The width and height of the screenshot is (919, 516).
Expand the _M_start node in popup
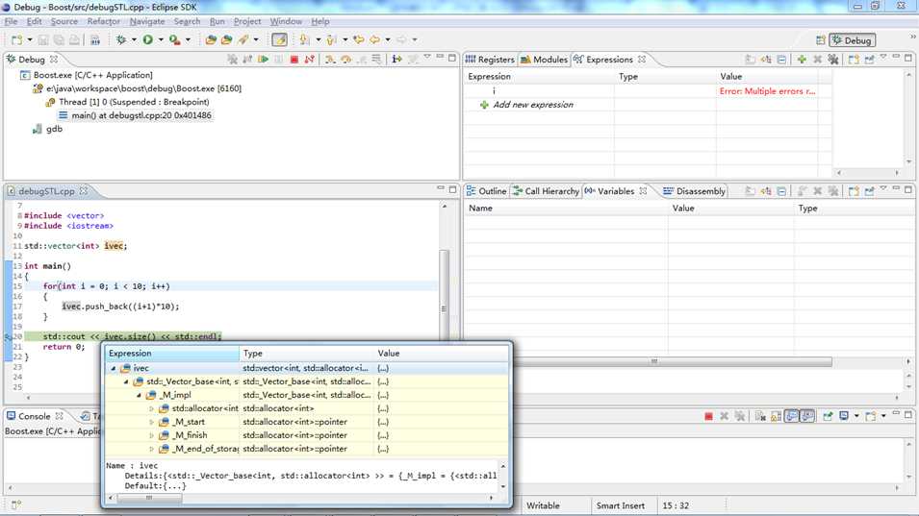(x=152, y=422)
